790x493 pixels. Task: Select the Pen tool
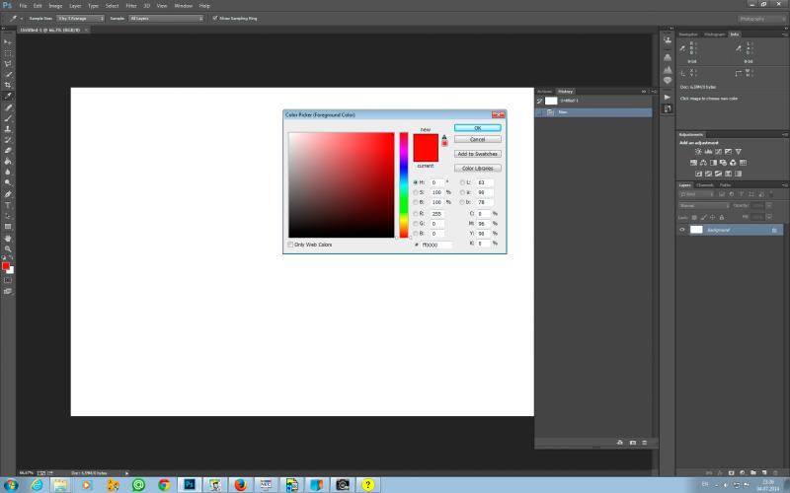(8, 194)
